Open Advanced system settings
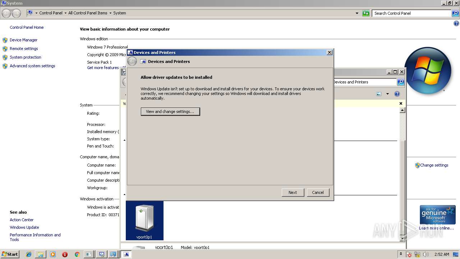The height and width of the screenshot is (259, 460). pyautogui.click(x=32, y=66)
